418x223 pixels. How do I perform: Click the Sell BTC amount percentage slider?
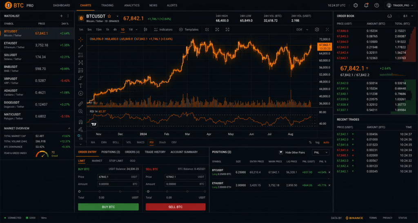176,192
